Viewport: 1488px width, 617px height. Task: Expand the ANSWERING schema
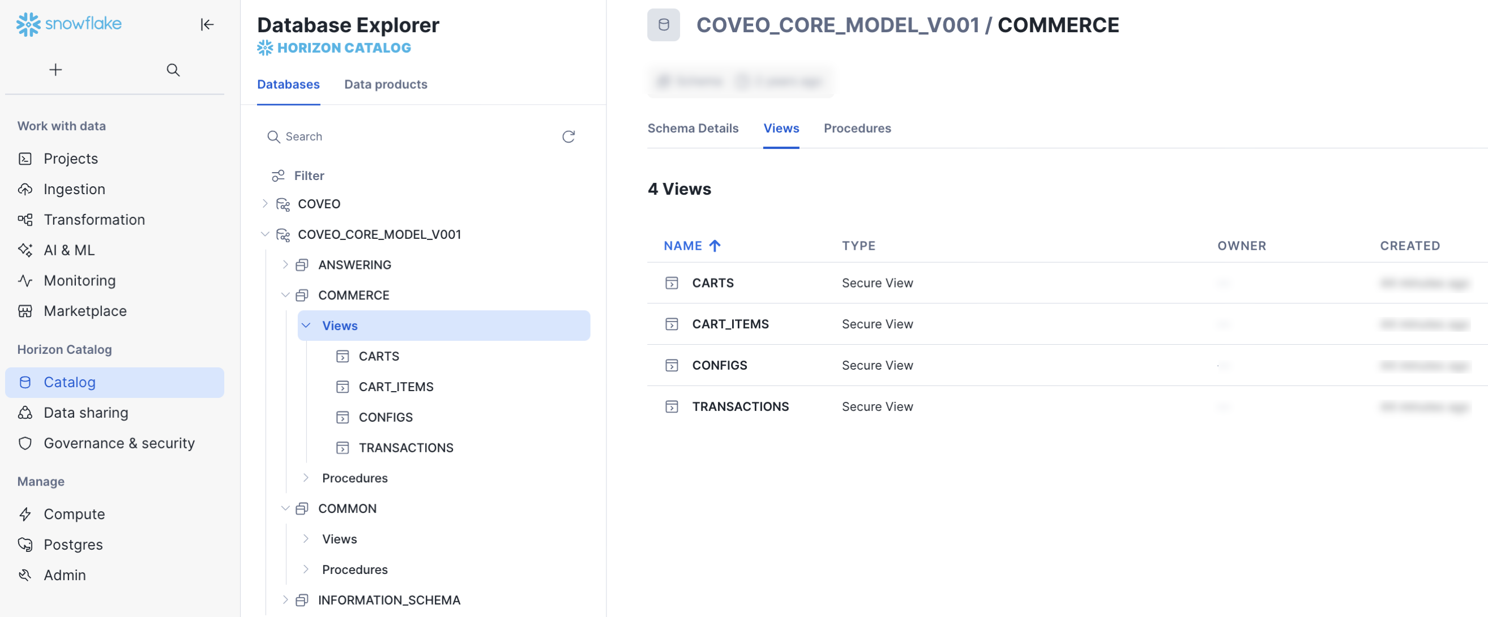pos(285,264)
